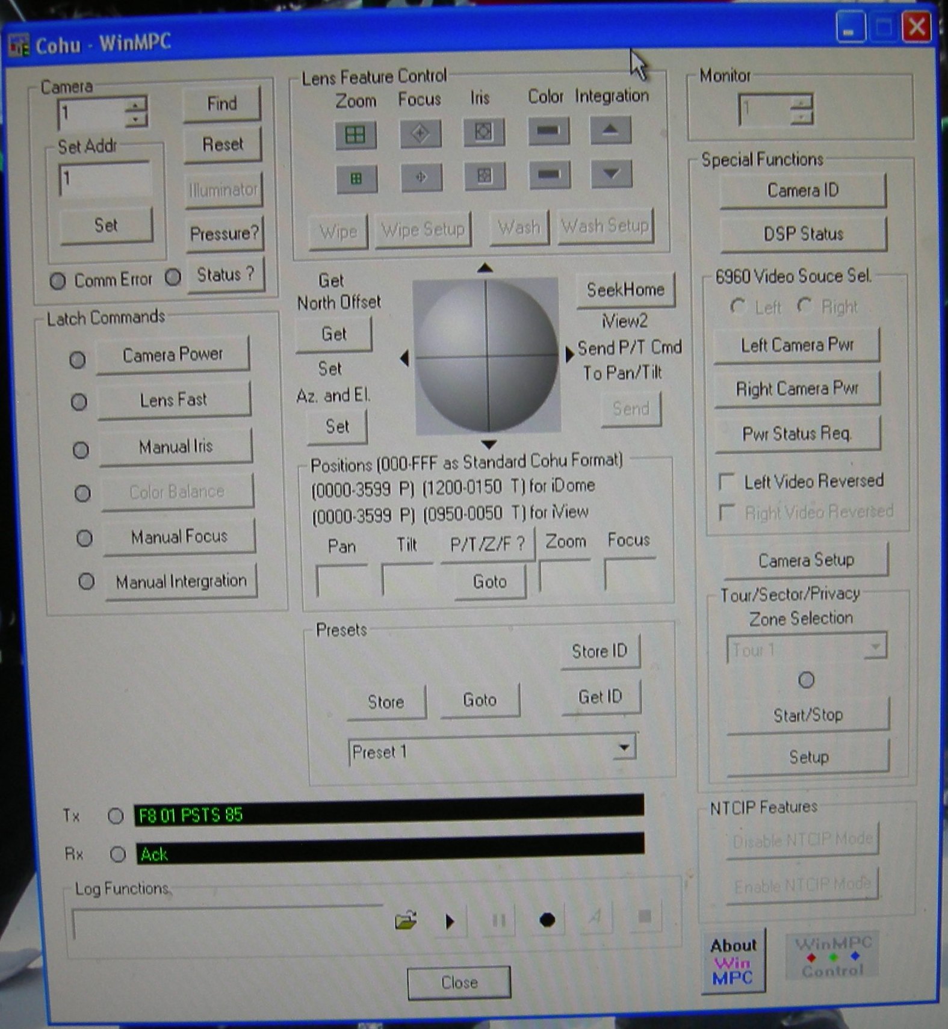The height and width of the screenshot is (1029, 948).
Task: Click the Zoom position field
Action: click(565, 576)
